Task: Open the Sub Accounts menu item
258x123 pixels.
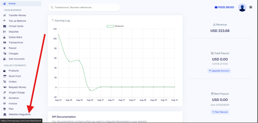Action: [17, 59]
